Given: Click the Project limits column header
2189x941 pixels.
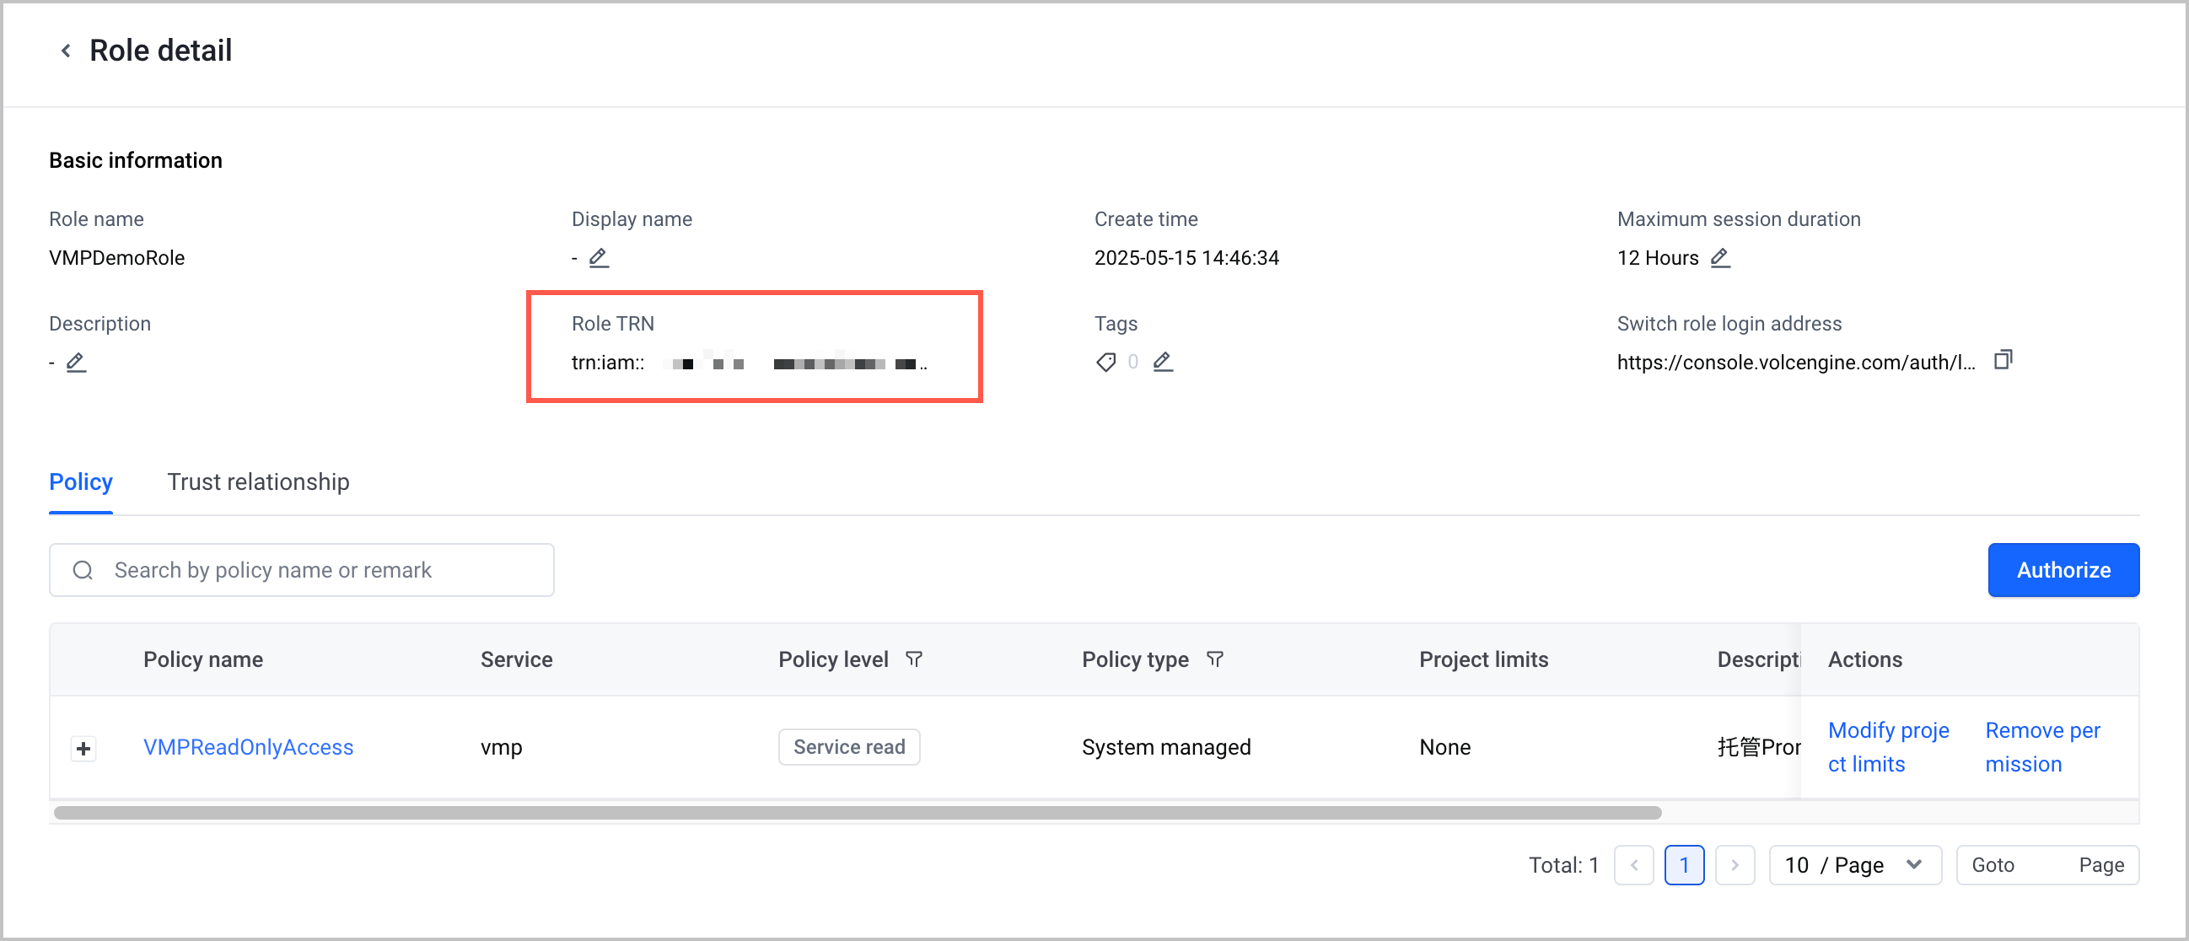Looking at the screenshot, I should tap(1483, 659).
